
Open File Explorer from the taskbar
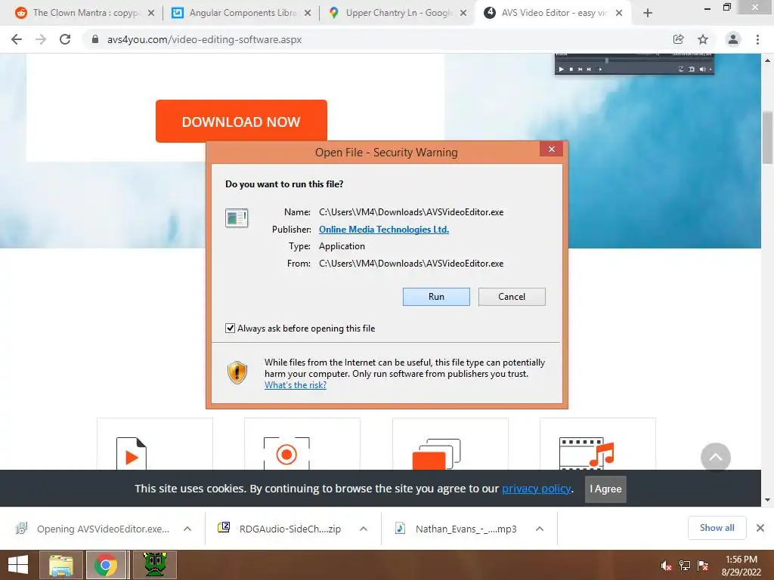[x=60, y=565]
